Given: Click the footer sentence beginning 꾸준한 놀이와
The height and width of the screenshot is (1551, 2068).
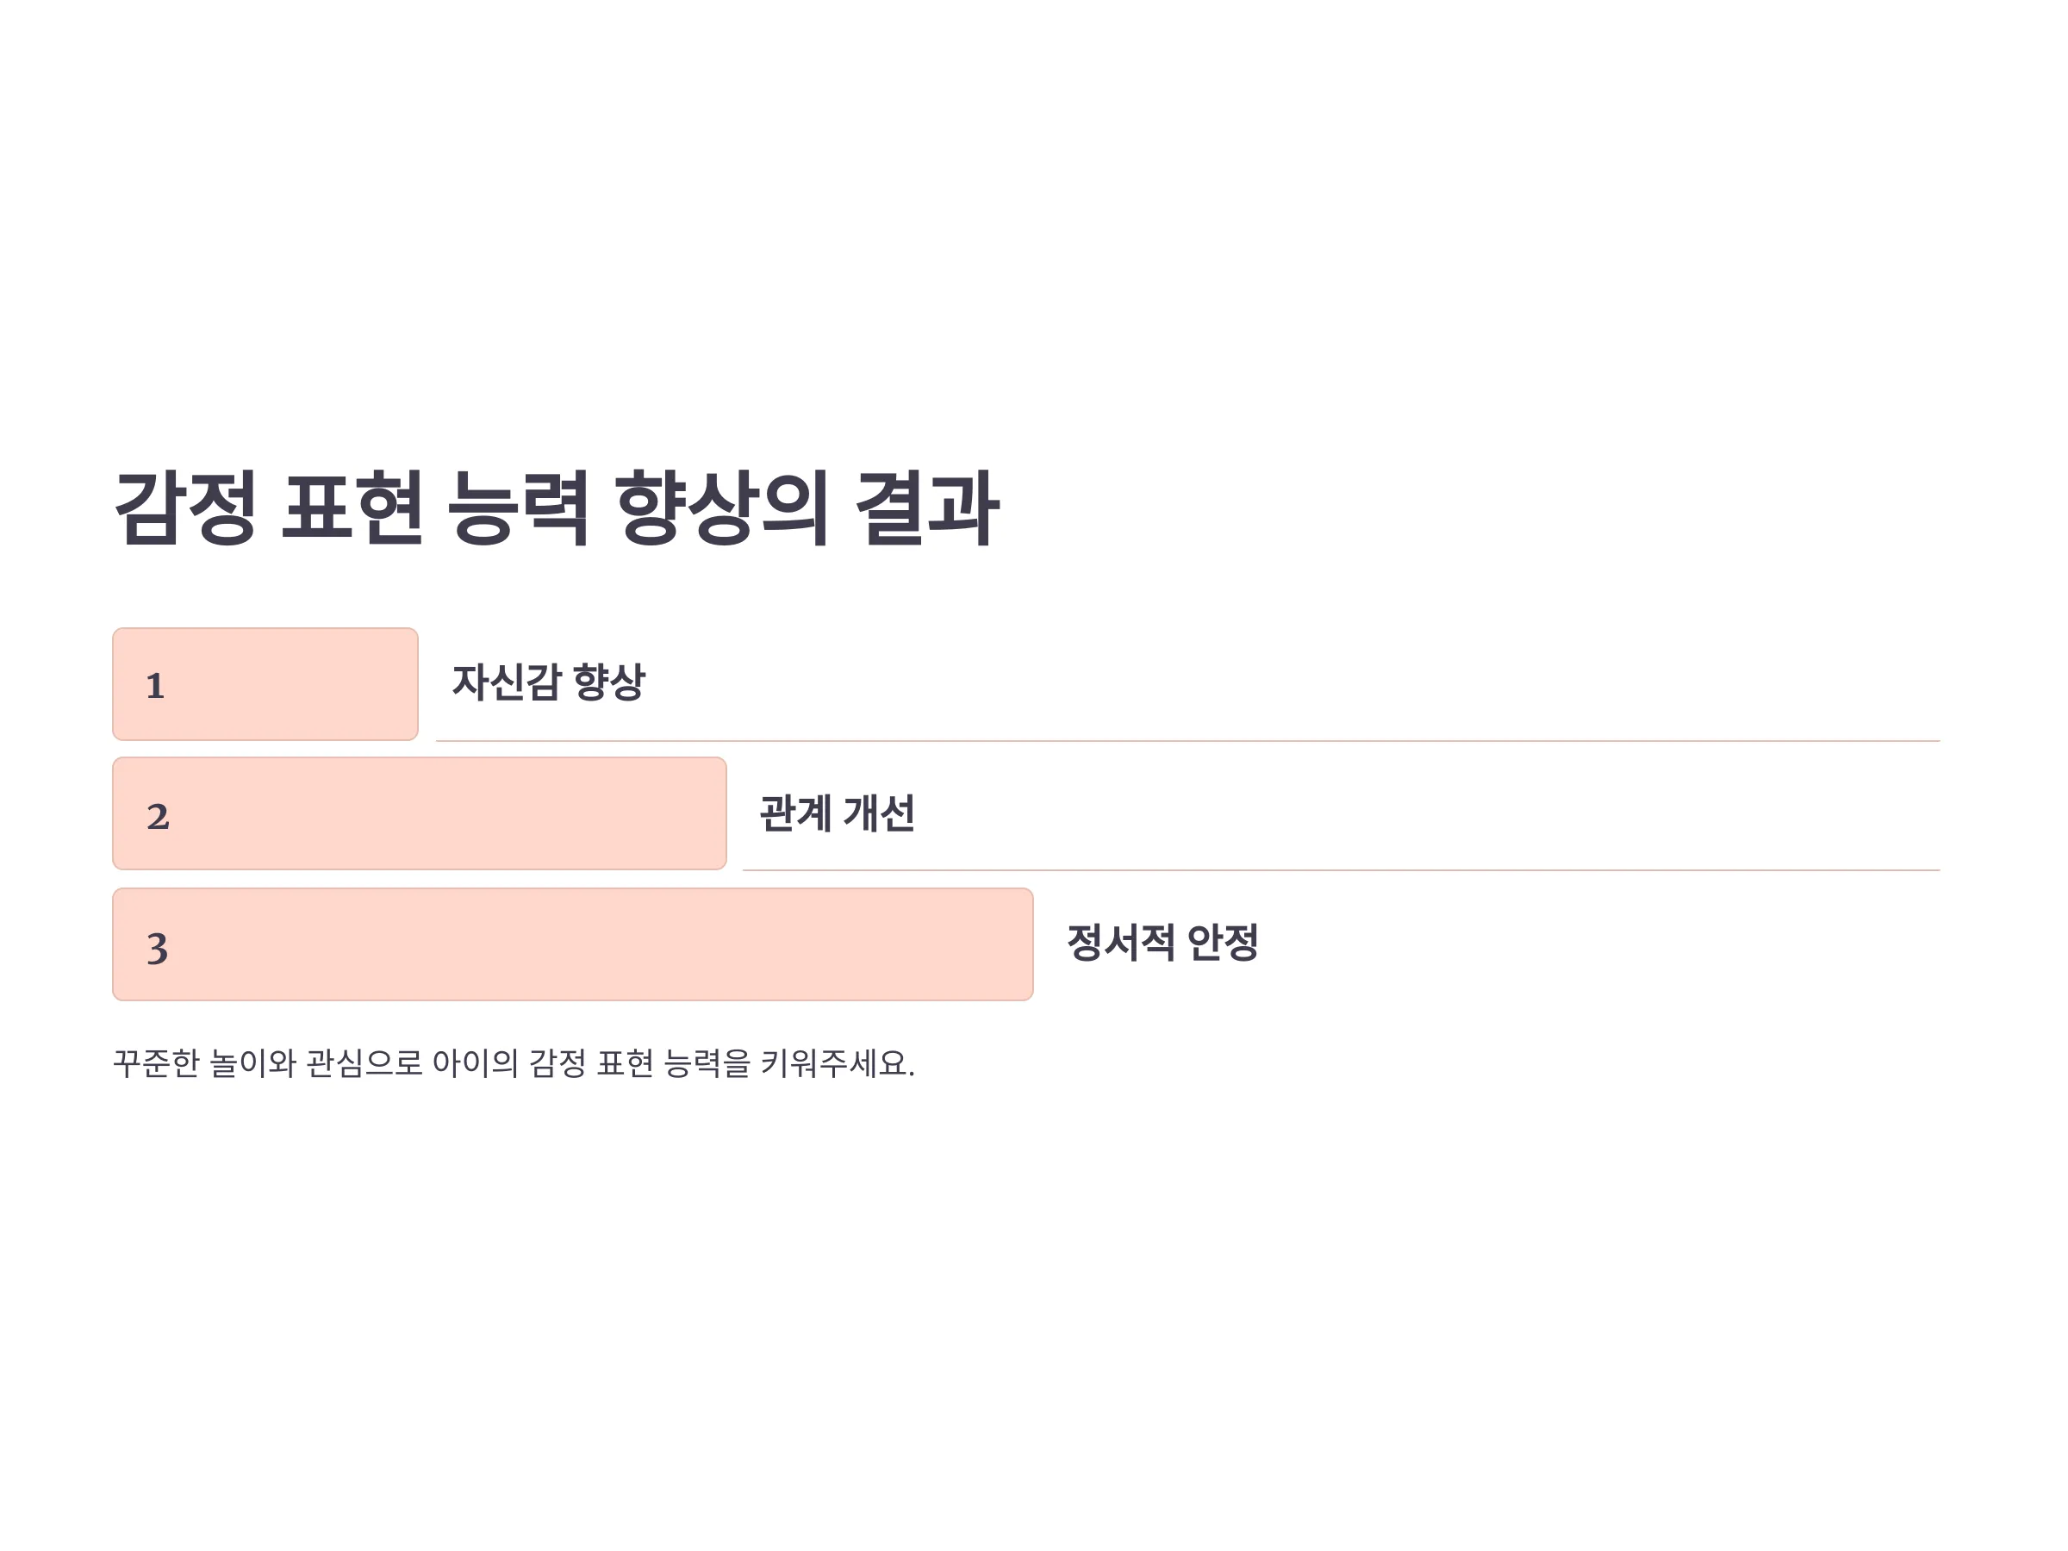Looking at the screenshot, I should pyautogui.click(x=514, y=1063).
